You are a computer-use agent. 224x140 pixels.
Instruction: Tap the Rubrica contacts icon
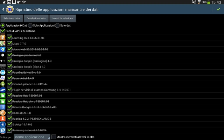[3, 119]
